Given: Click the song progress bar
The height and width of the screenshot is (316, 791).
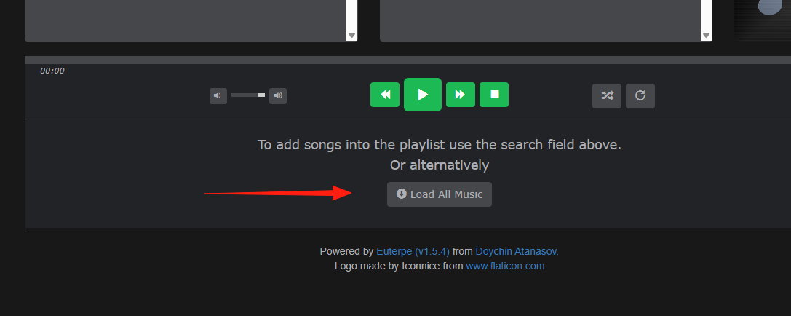Looking at the screenshot, I should [x=408, y=60].
